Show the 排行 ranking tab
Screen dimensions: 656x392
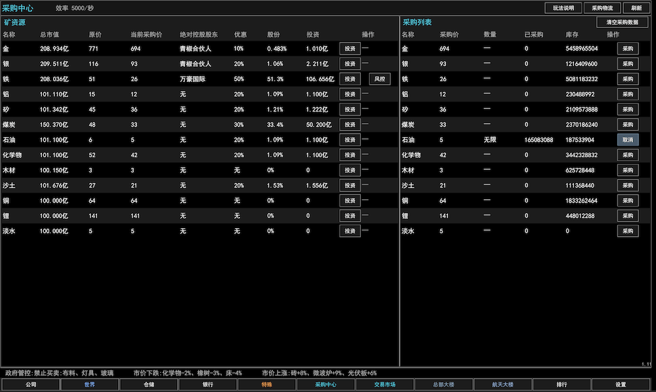(562, 385)
